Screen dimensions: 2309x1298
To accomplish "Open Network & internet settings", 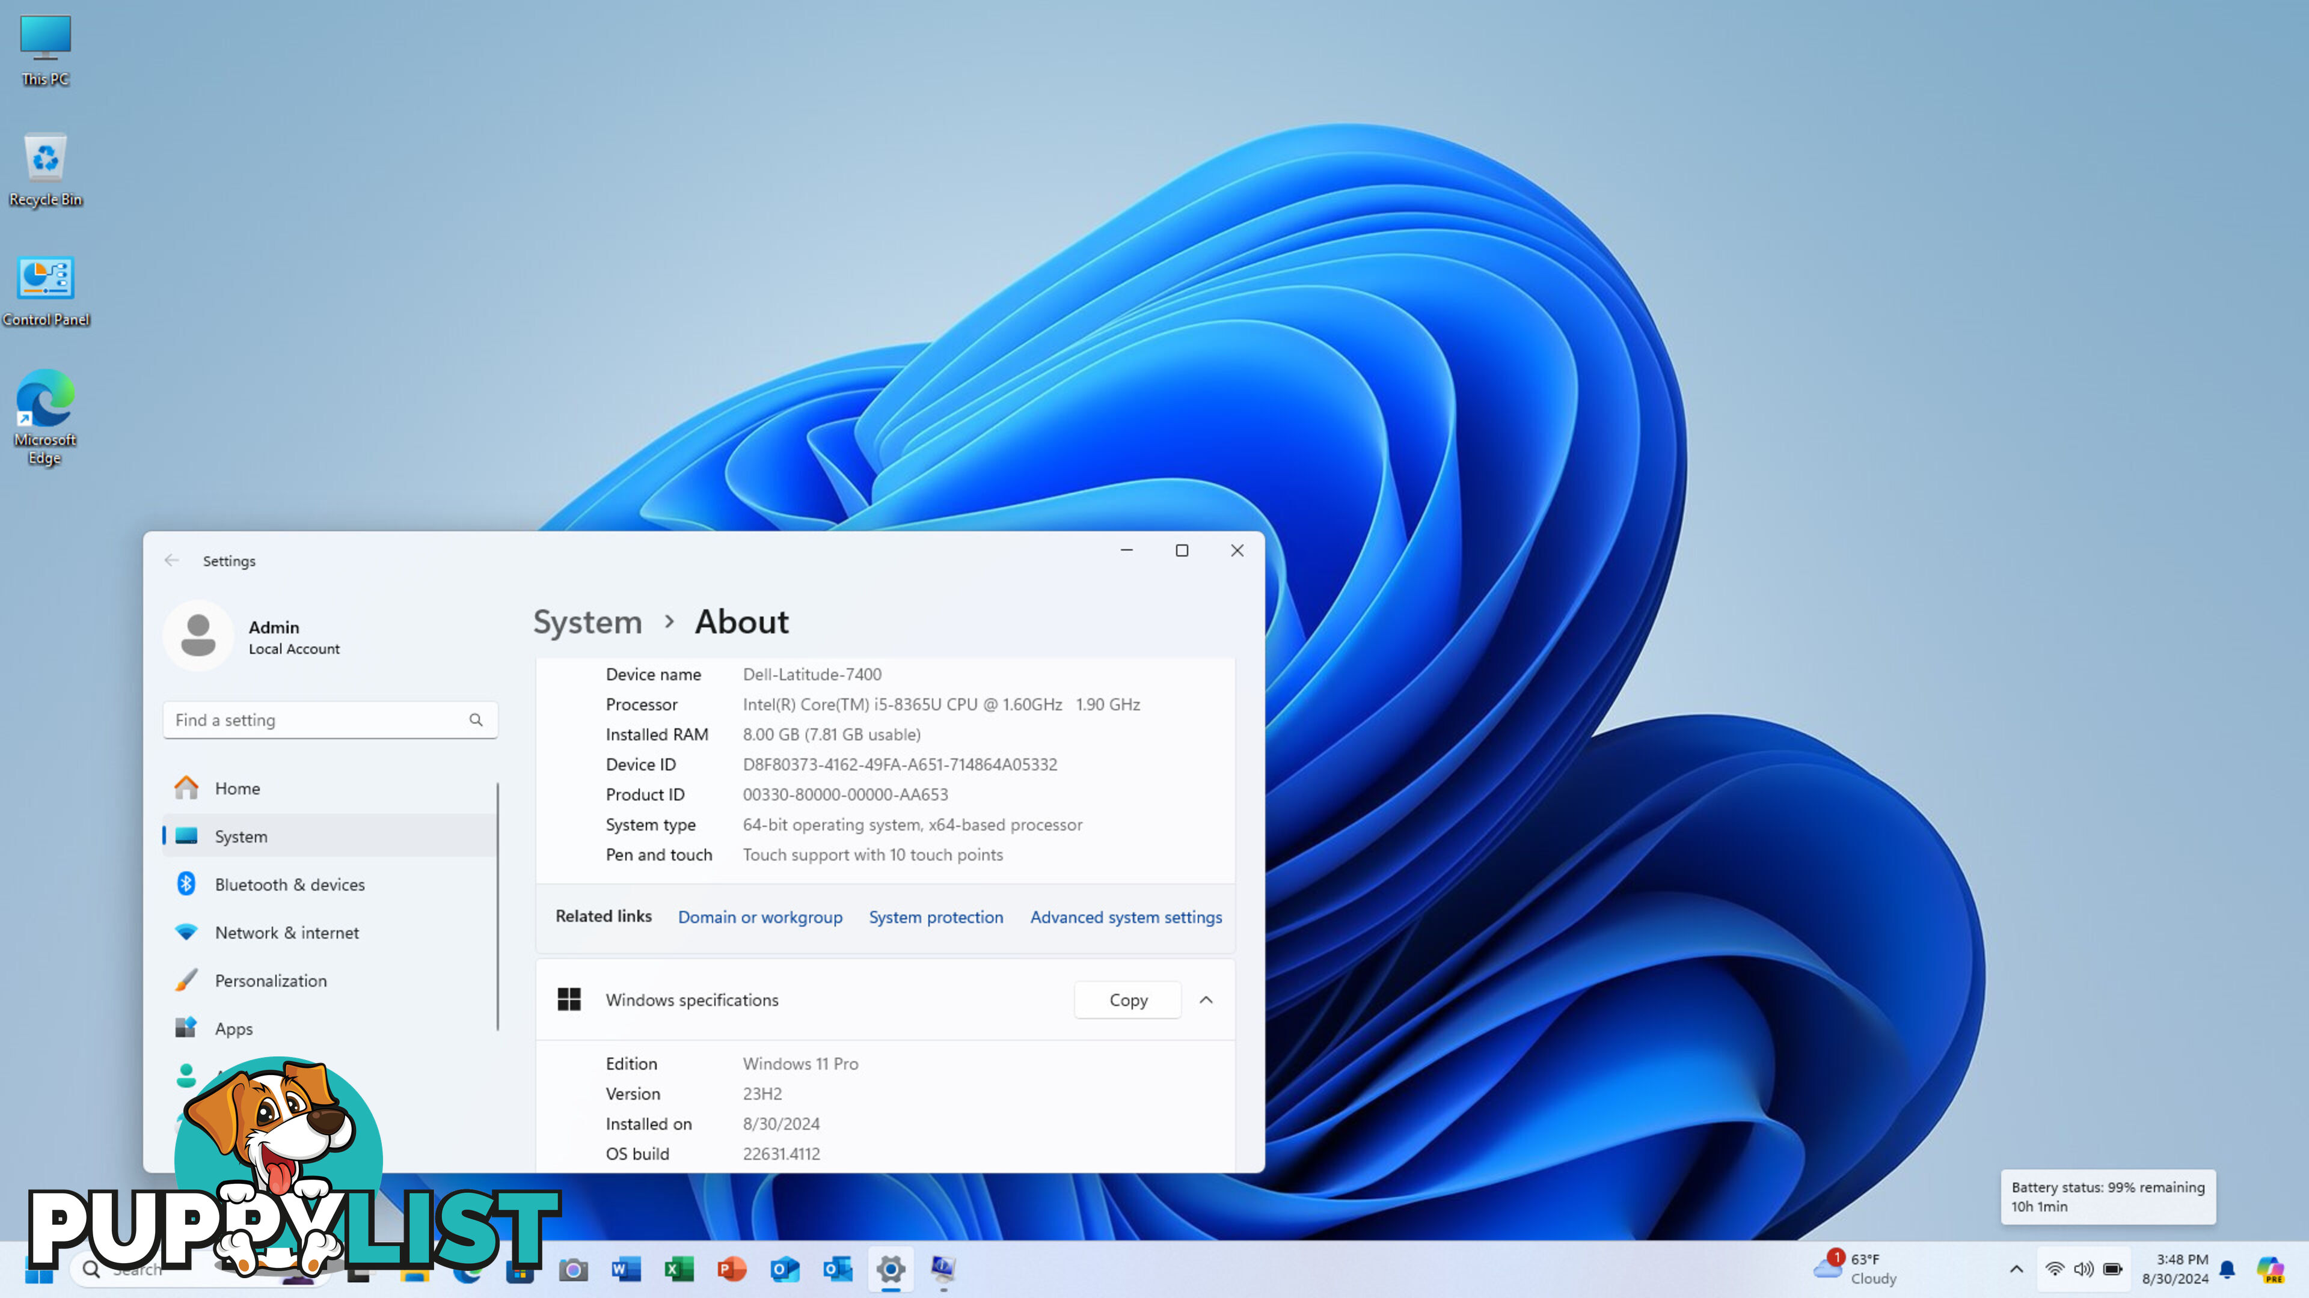I will pyautogui.click(x=329, y=933).
